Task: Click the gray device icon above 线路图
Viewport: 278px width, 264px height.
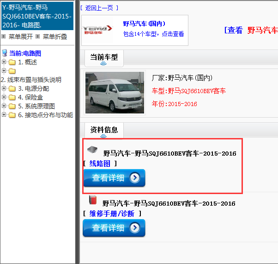Action: [92, 150]
